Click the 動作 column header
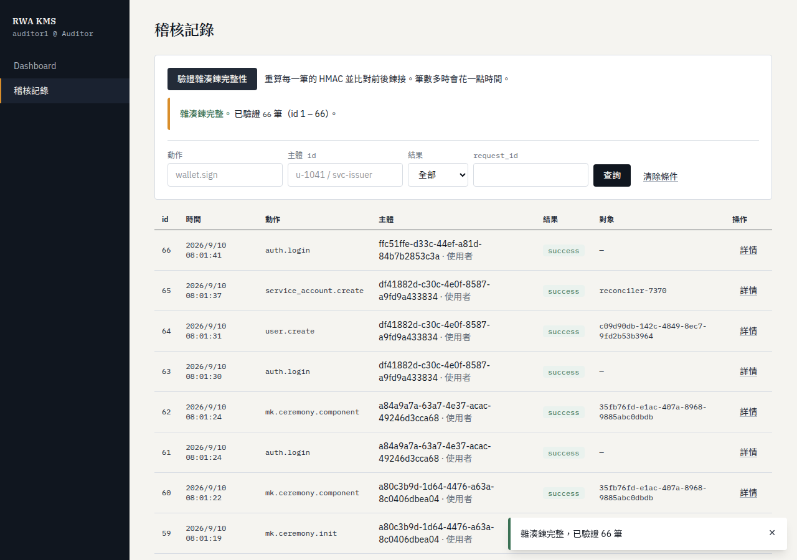 (273, 220)
